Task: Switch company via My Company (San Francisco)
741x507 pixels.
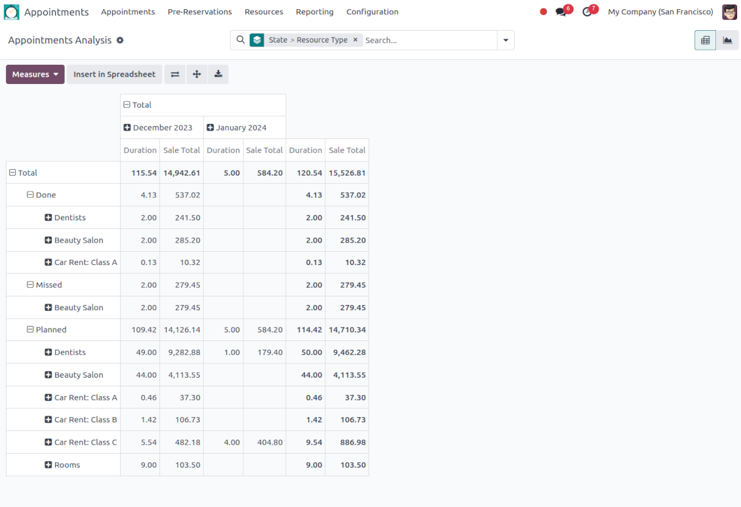Action: tap(660, 12)
